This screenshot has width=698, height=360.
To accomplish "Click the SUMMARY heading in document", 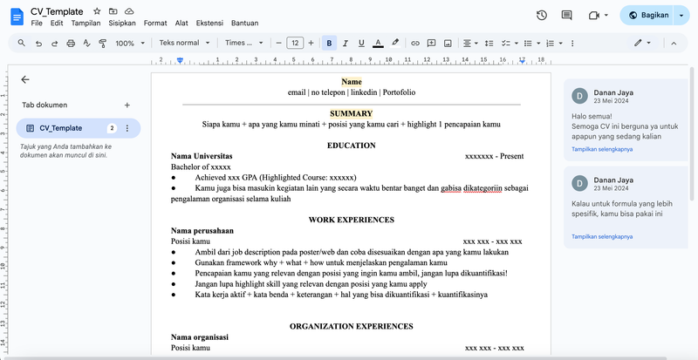I will [352, 113].
